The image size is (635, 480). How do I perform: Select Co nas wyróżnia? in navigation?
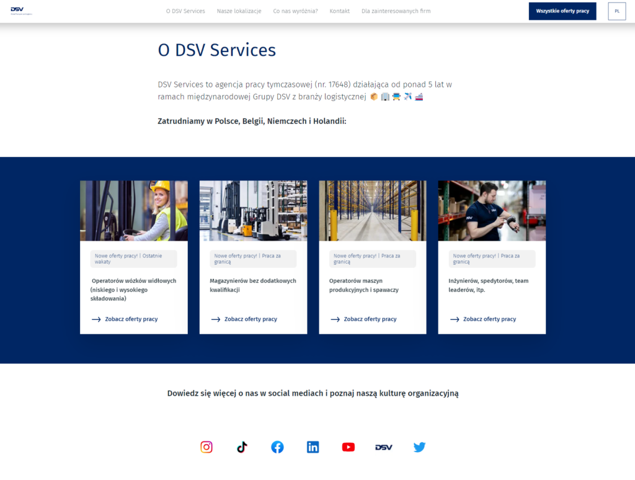coord(295,11)
